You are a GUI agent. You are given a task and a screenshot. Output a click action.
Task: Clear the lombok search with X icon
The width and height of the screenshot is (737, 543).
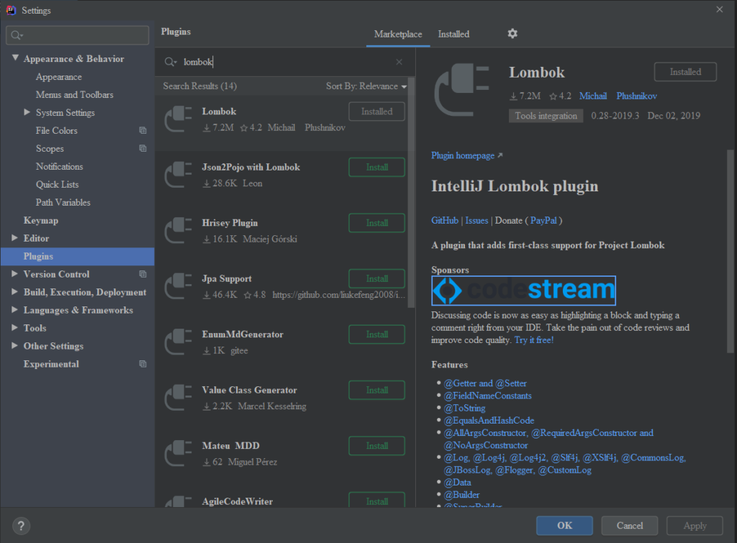[399, 63]
